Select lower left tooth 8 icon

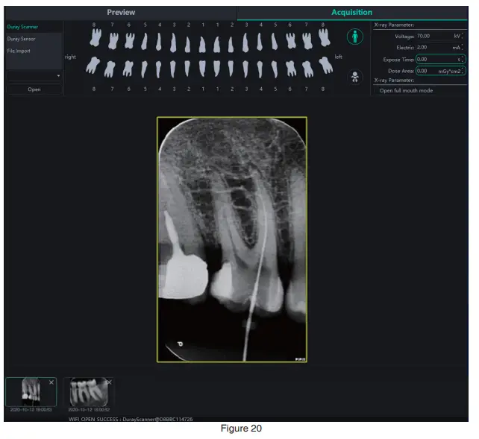click(x=326, y=66)
